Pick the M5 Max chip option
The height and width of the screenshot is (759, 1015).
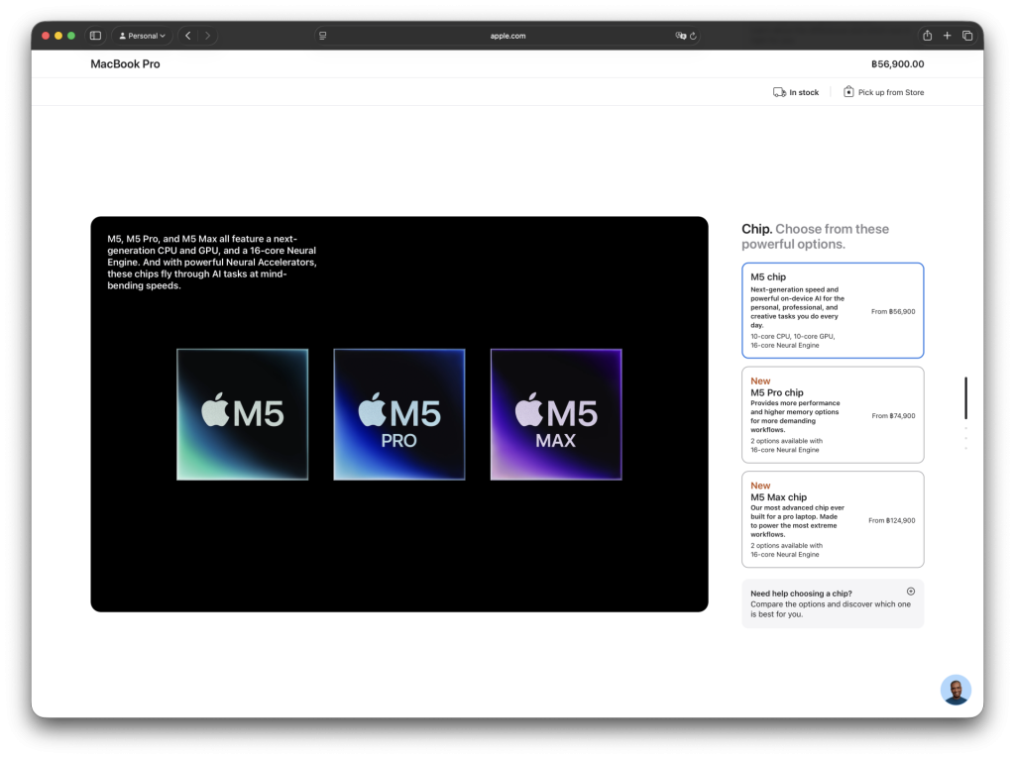(x=832, y=519)
